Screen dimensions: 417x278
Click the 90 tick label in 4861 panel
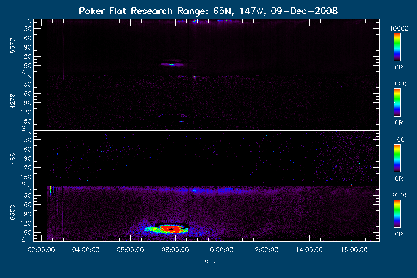(28, 158)
